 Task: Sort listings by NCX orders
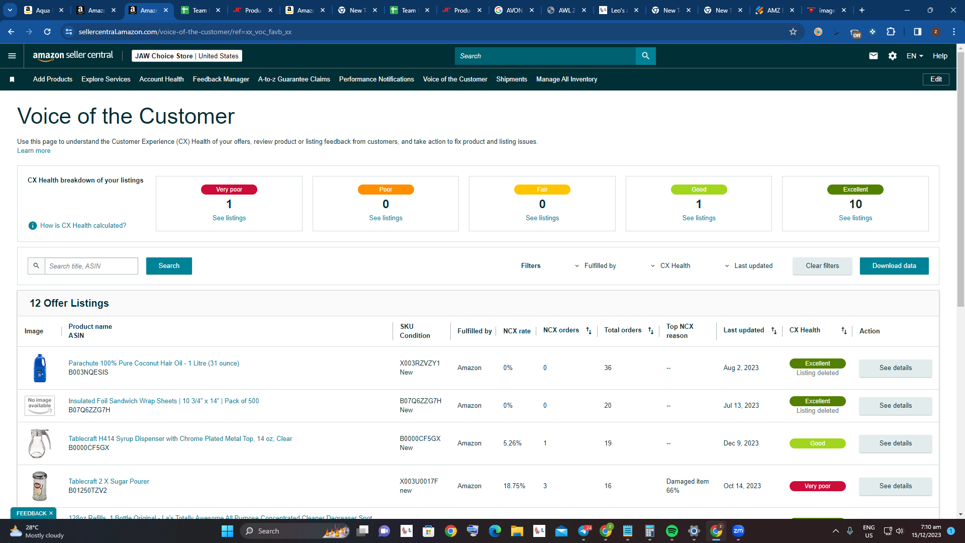[x=589, y=331]
